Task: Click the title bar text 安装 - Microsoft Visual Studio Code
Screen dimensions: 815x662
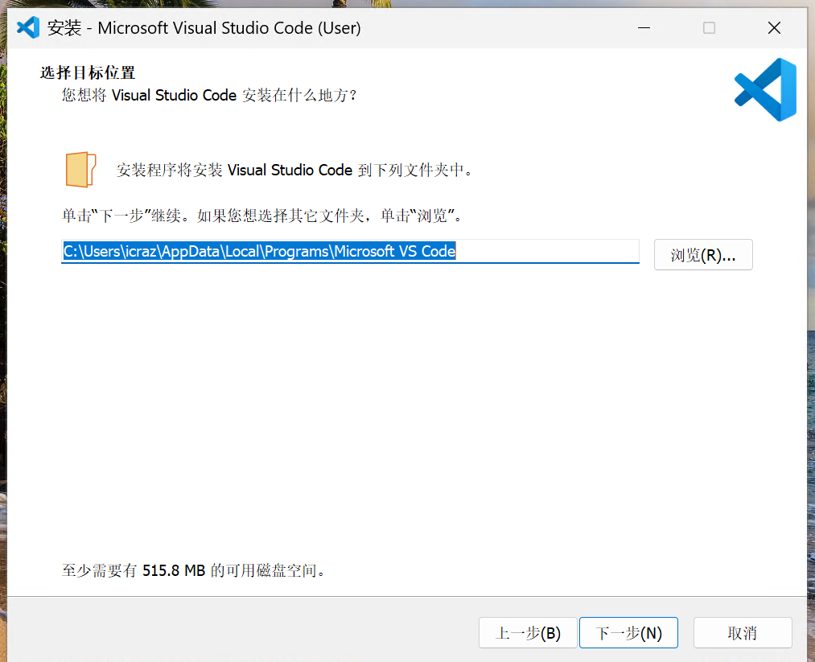Action: click(x=204, y=28)
